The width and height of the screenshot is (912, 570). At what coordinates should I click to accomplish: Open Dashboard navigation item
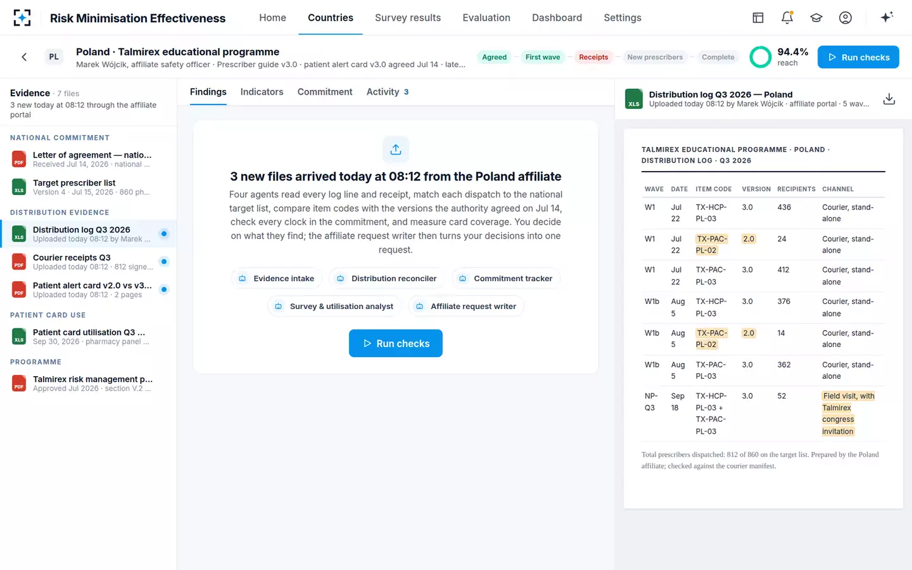[557, 18]
